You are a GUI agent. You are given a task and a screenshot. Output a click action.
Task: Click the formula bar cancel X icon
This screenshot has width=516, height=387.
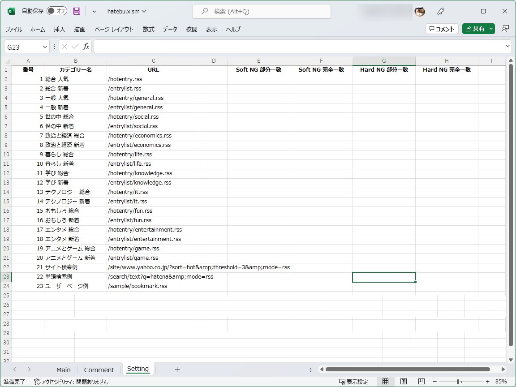[x=64, y=47]
